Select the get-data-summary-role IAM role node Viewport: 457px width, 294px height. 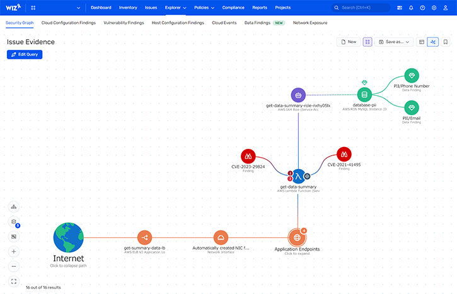pyautogui.click(x=298, y=95)
